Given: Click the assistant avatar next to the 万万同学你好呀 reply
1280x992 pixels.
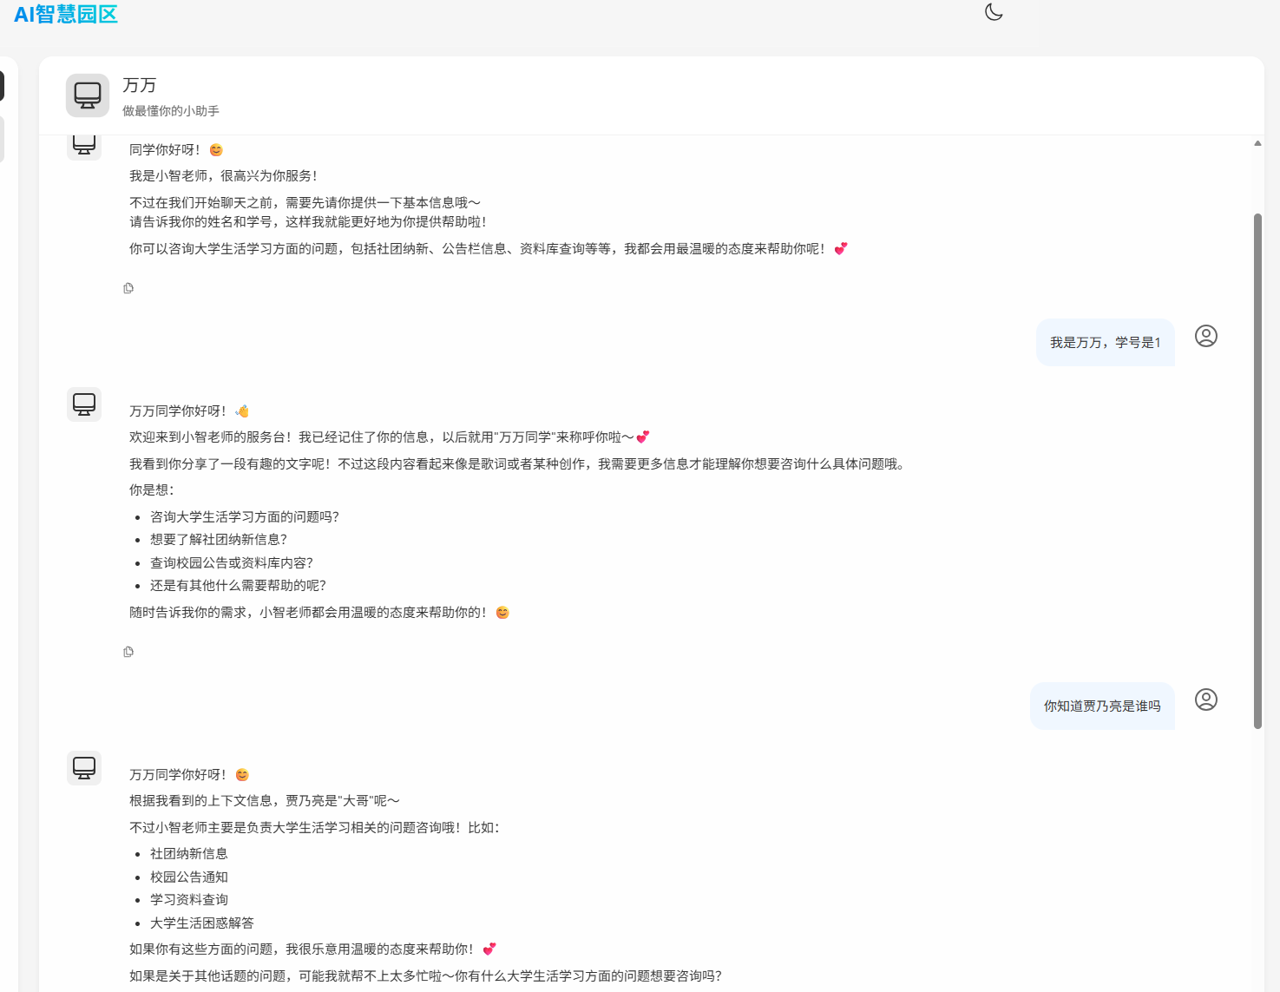Looking at the screenshot, I should (x=84, y=404).
